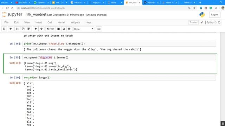The image size is (225, 126).
Task: Click the code cell with dog.n.01 lemmas
Action: [x=119, y=57]
